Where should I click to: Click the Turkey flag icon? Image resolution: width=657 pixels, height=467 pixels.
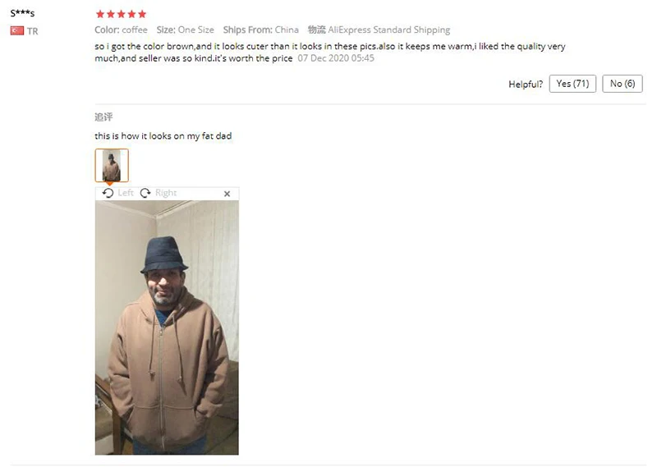[x=17, y=30]
